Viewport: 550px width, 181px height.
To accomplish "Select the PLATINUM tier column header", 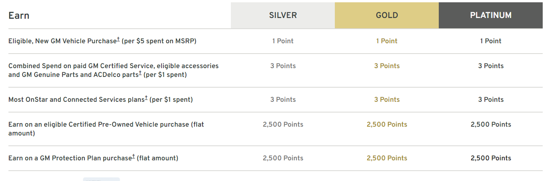I will [x=491, y=15].
